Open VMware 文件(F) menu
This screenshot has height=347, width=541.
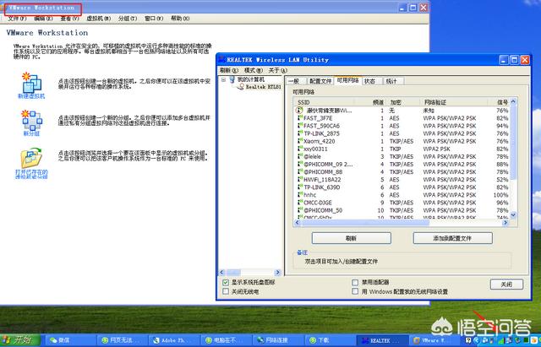click(x=17, y=19)
